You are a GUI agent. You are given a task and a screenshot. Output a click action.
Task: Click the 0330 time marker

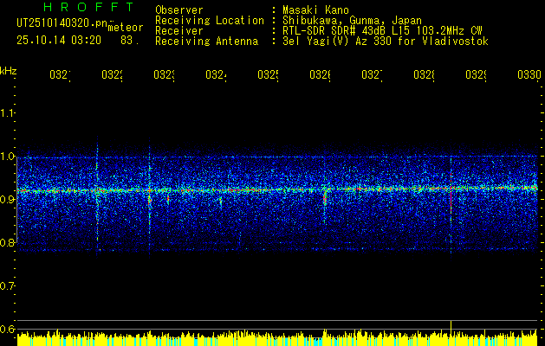529,75
